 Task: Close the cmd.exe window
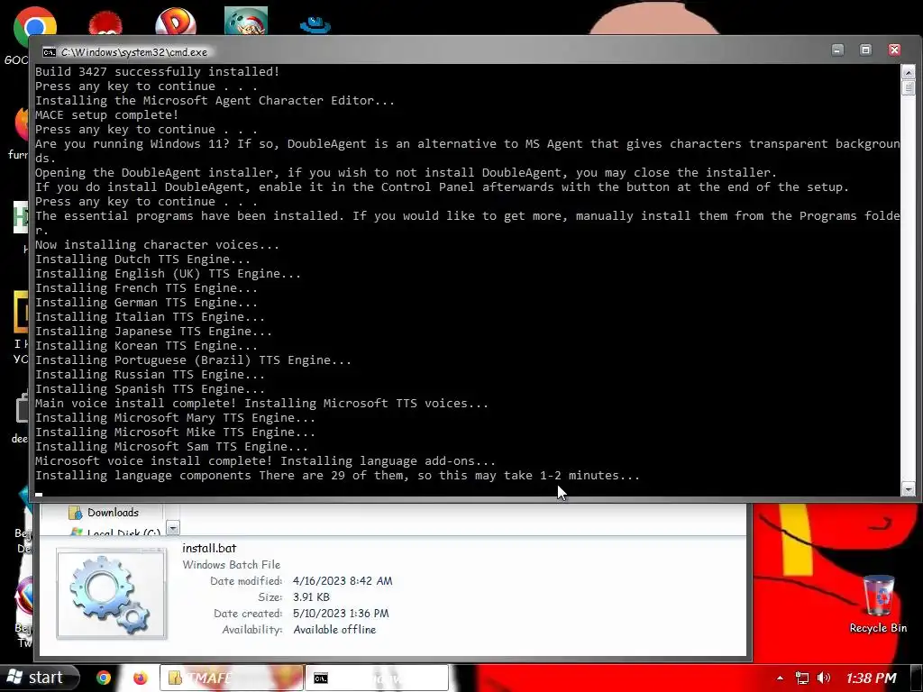point(894,50)
